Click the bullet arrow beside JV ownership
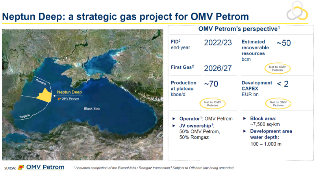Screen dimensions: 315x173 click(174, 125)
